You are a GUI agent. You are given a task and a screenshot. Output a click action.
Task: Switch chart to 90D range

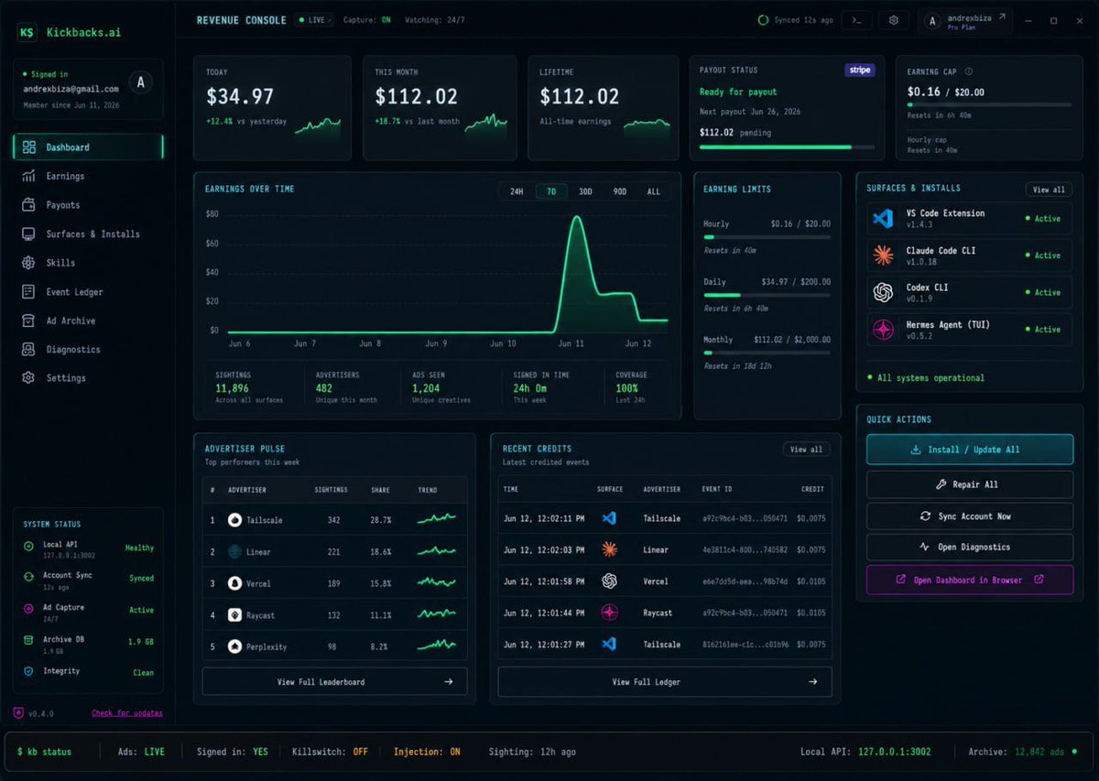(x=620, y=191)
